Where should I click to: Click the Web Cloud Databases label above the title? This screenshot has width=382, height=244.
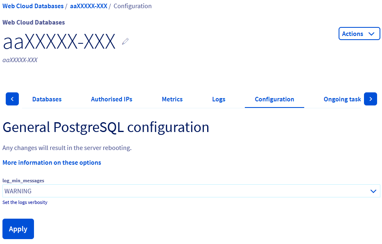[34, 22]
